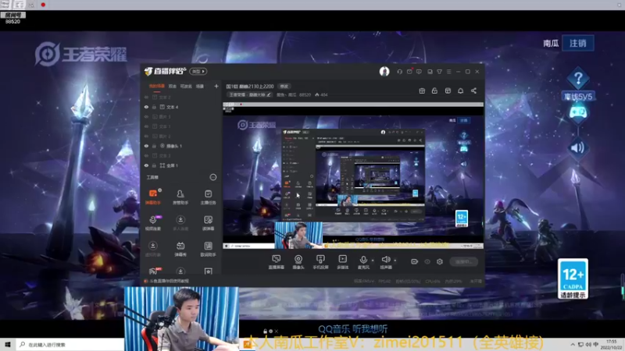This screenshot has height=351, width=625.
Task: Open the skin/theme shirt icon in title bar
Action: click(439, 72)
